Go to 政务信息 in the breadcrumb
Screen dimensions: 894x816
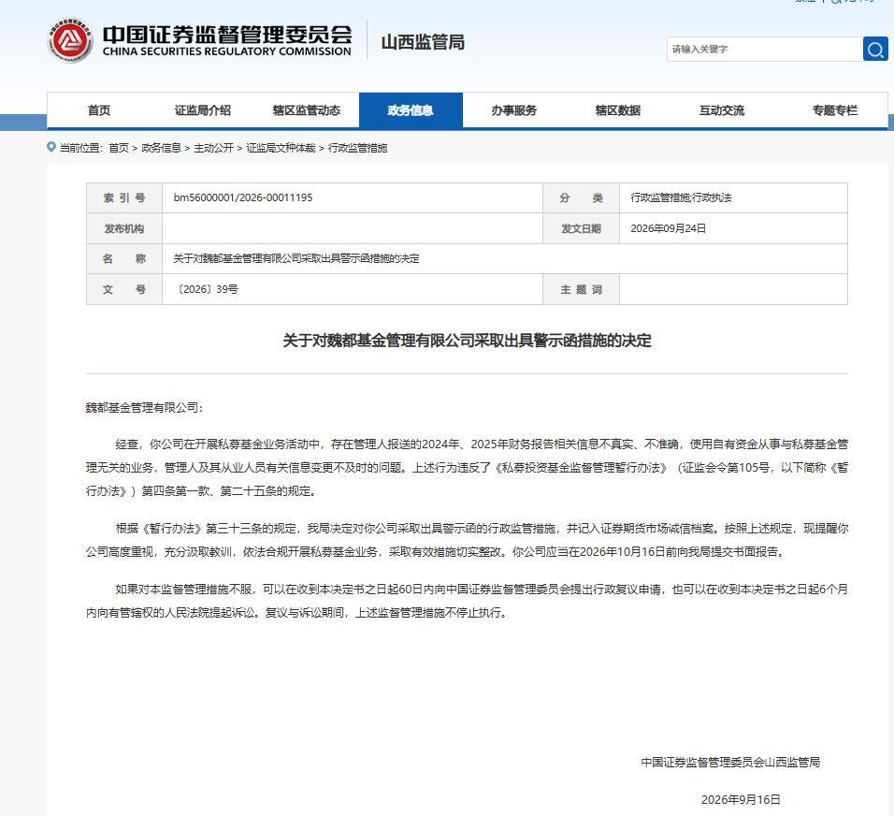pos(161,148)
